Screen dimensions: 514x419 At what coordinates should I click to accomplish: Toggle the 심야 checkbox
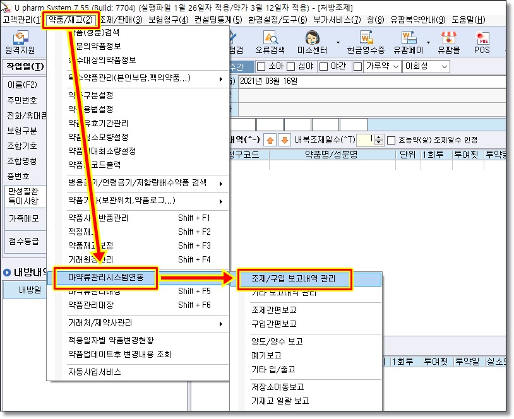[x=291, y=67]
